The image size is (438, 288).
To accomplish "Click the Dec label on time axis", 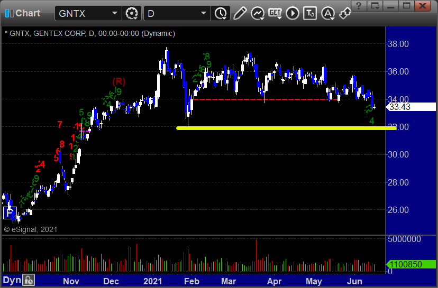I will (111, 281).
